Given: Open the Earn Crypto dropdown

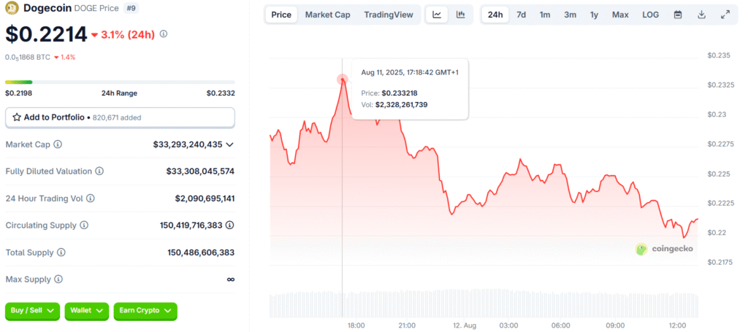Looking at the screenshot, I should (145, 311).
